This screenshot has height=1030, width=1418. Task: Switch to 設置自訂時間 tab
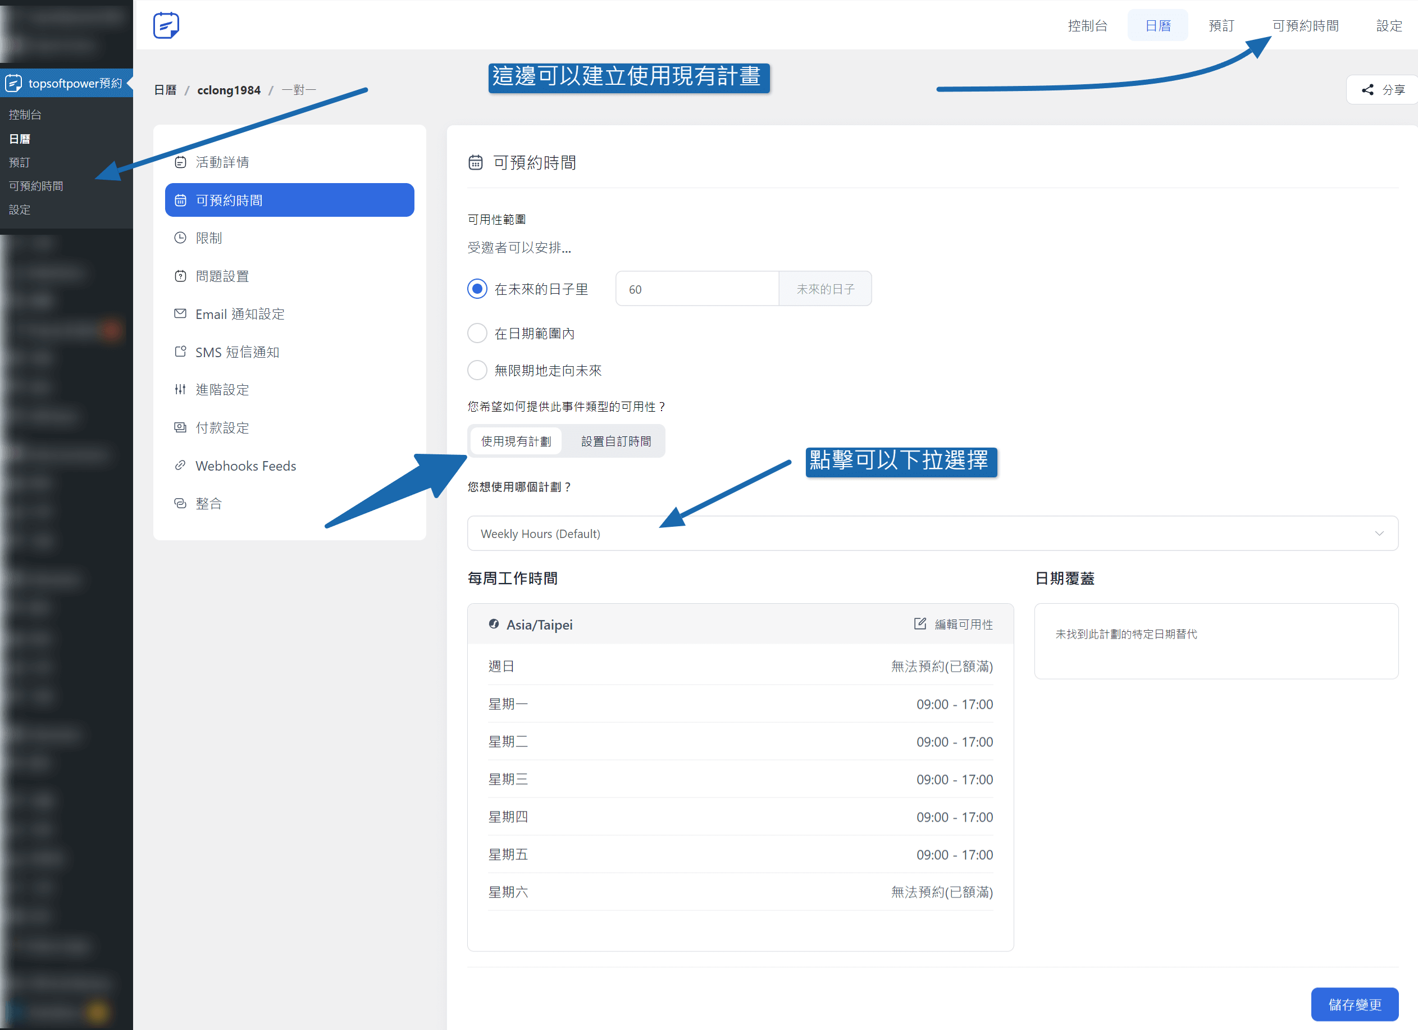tap(616, 441)
